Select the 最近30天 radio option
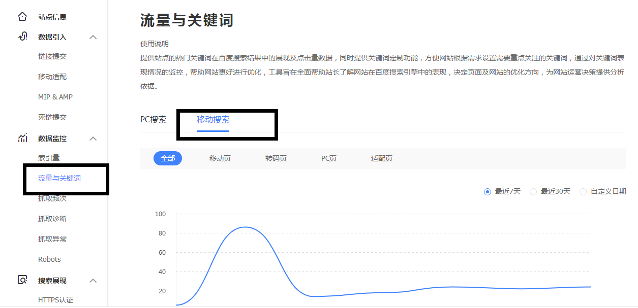This screenshot has height=308, width=638. 533,192
